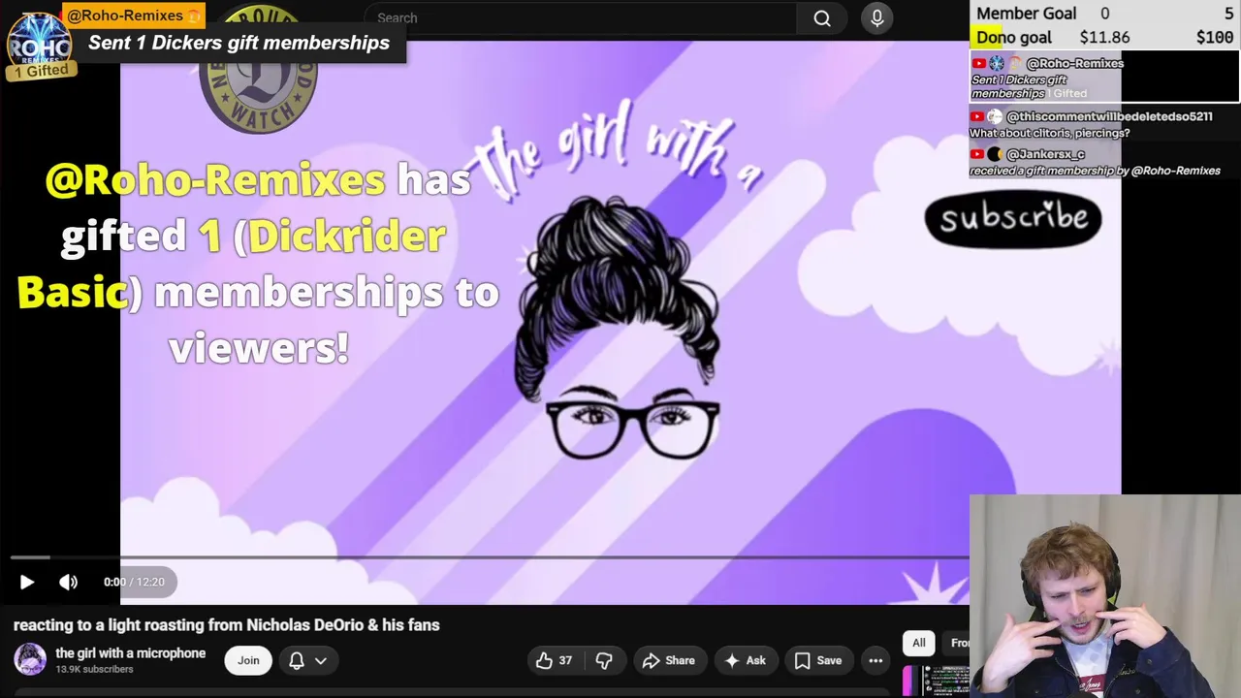Click the 13.9K subscribers count
This screenshot has width=1241, height=698.
(94, 670)
